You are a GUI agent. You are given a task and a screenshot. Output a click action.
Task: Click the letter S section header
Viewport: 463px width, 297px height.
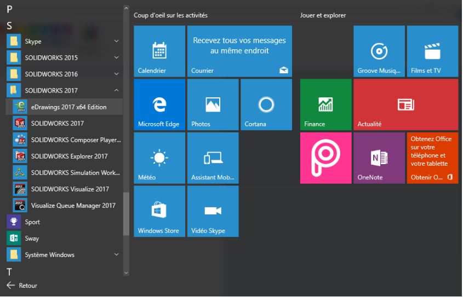9,26
